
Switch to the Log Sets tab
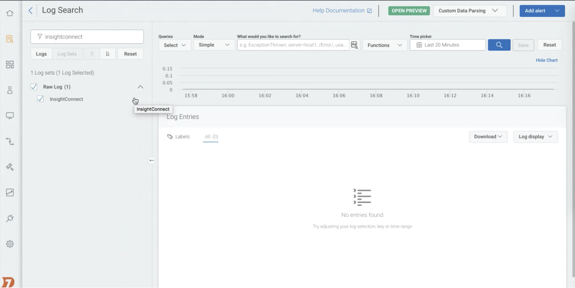pos(67,54)
